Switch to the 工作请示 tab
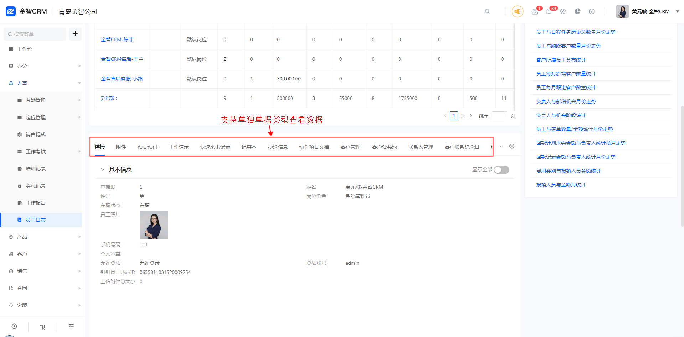This screenshot has width=684, height=337. click(x=179, y=147)
